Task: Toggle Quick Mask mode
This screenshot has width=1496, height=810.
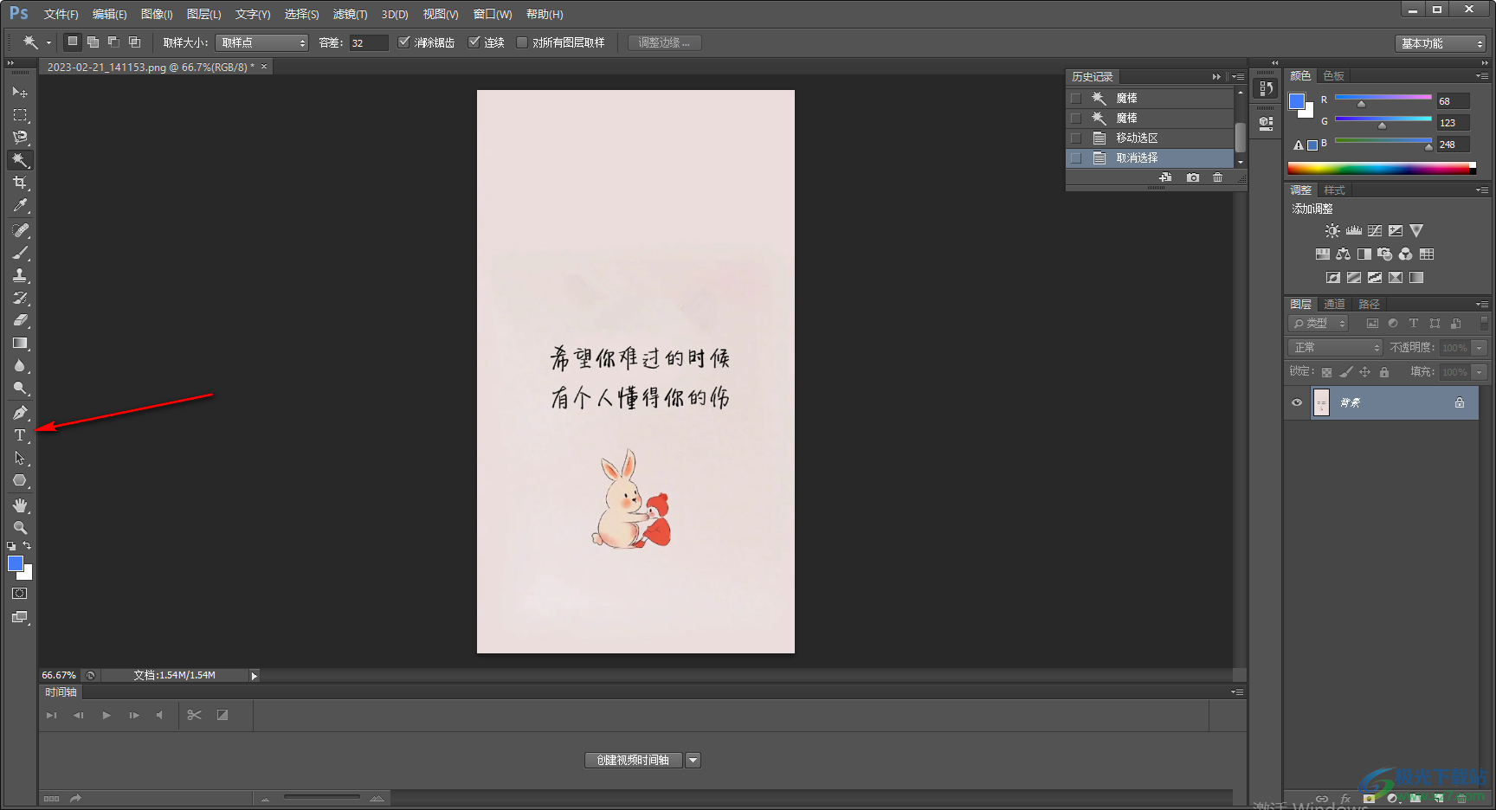Action: tap(20, 594)
